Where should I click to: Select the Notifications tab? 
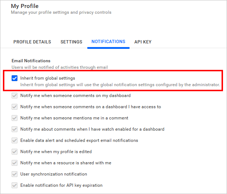(108, 42)
